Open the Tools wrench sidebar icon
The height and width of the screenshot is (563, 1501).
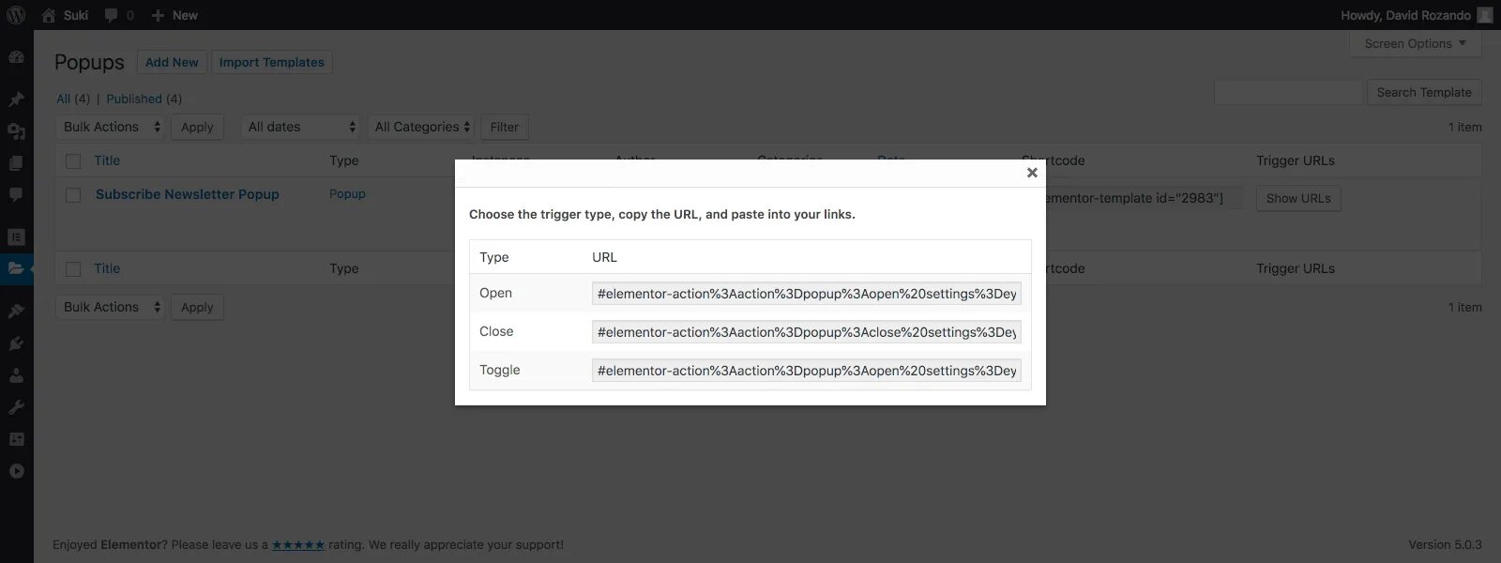pos(16,407)
